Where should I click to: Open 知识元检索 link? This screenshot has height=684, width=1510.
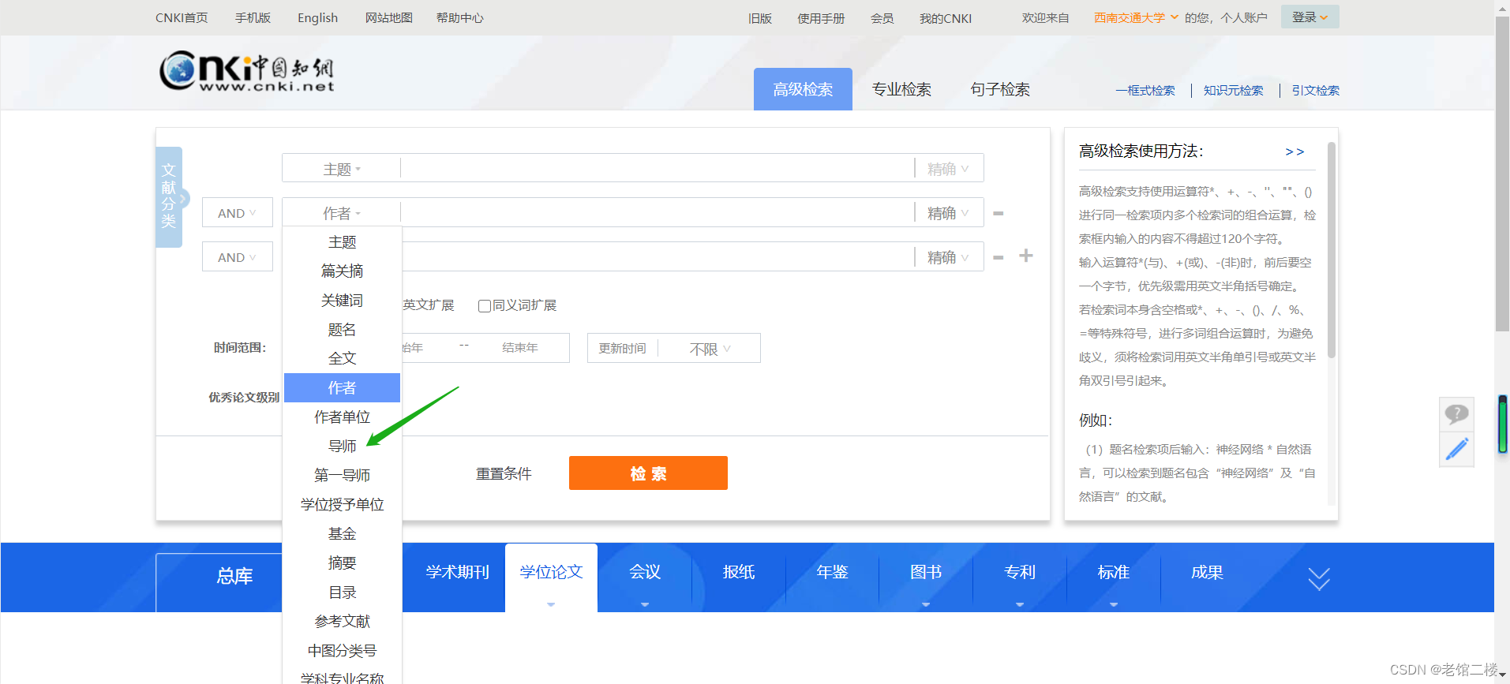[1233, 91]
